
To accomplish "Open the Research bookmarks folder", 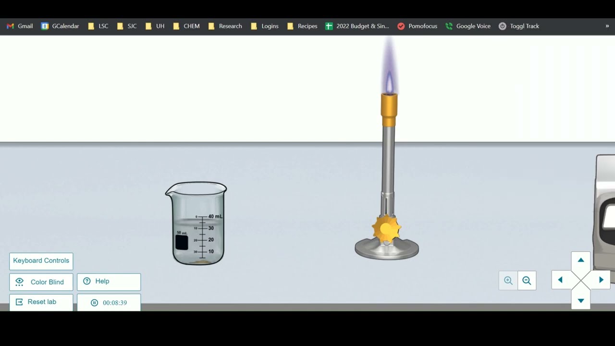I will (225, 26).
